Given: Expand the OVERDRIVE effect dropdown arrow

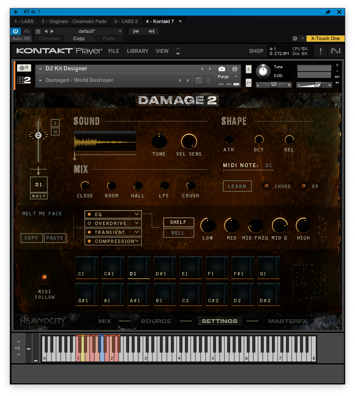Looking at the screenshot, I should 137,223.
